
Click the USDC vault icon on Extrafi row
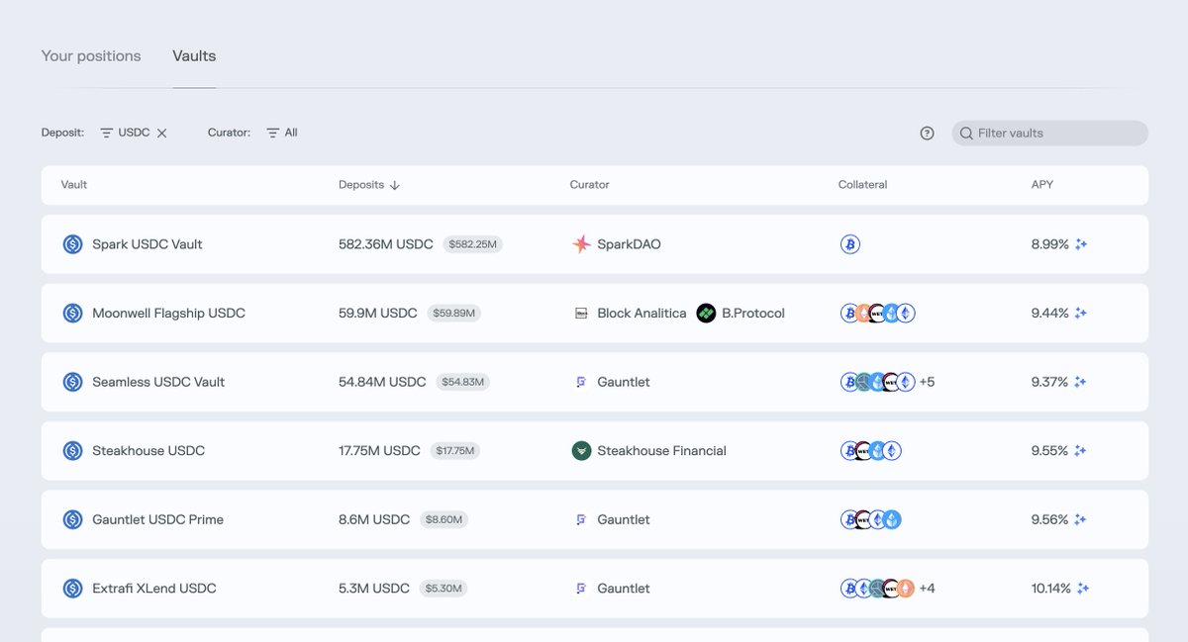71,588
